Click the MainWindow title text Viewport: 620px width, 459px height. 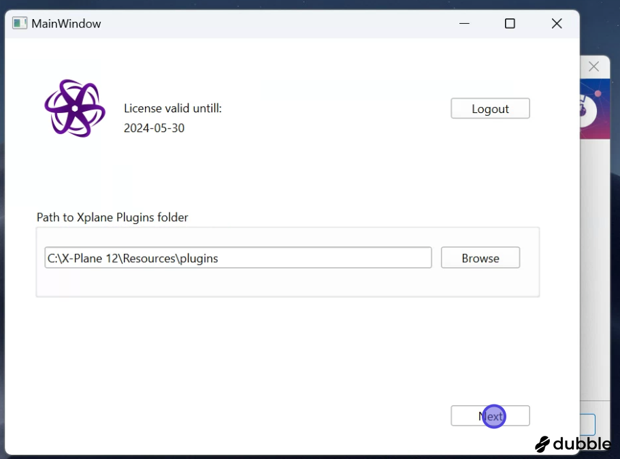66,24
